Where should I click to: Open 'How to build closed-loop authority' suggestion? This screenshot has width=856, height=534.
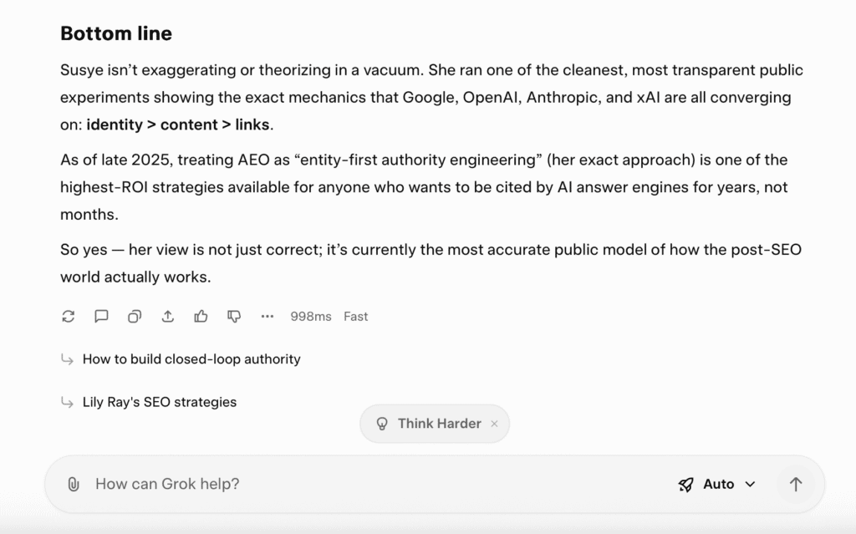[x=191, y=359]
